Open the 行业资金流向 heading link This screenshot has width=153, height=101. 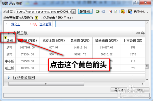click(24, 78)
